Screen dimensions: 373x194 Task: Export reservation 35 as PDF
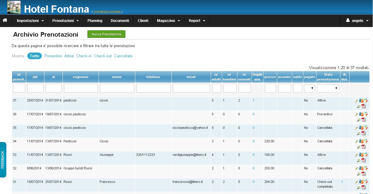point(363,133)
